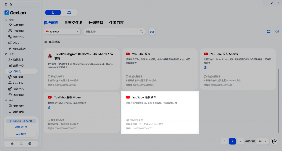The image size is (282, 151).
Task: Toggle the sidebar collapse icon
Action: click(6, 4)
